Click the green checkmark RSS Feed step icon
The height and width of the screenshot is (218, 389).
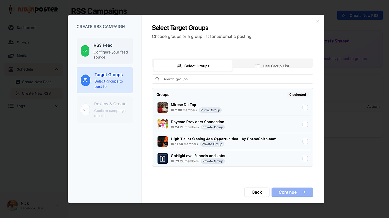click(x=85, y=51)
